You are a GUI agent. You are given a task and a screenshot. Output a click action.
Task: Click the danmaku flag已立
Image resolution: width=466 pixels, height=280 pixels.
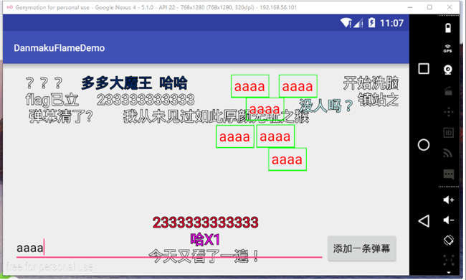(x=52, y=100)
